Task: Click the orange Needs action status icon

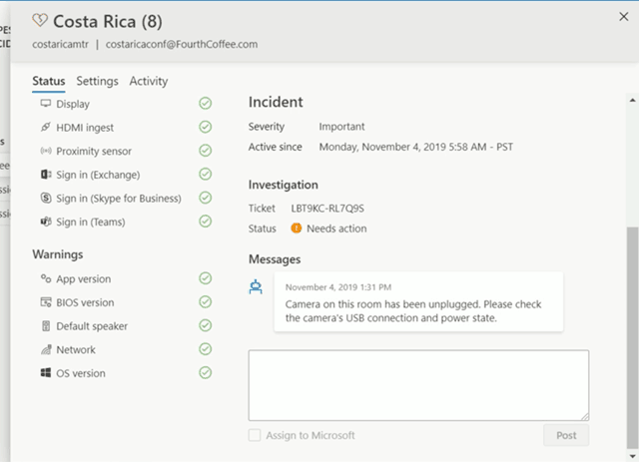Action: pyautogui.click(x=297, y=229)
